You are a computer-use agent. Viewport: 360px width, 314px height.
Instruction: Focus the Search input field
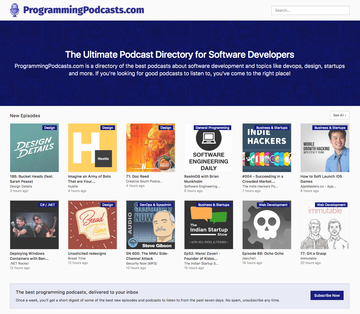point(310,10)
